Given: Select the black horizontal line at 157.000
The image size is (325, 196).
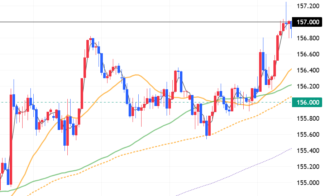Looking at the screenshot, I should 143,22.
